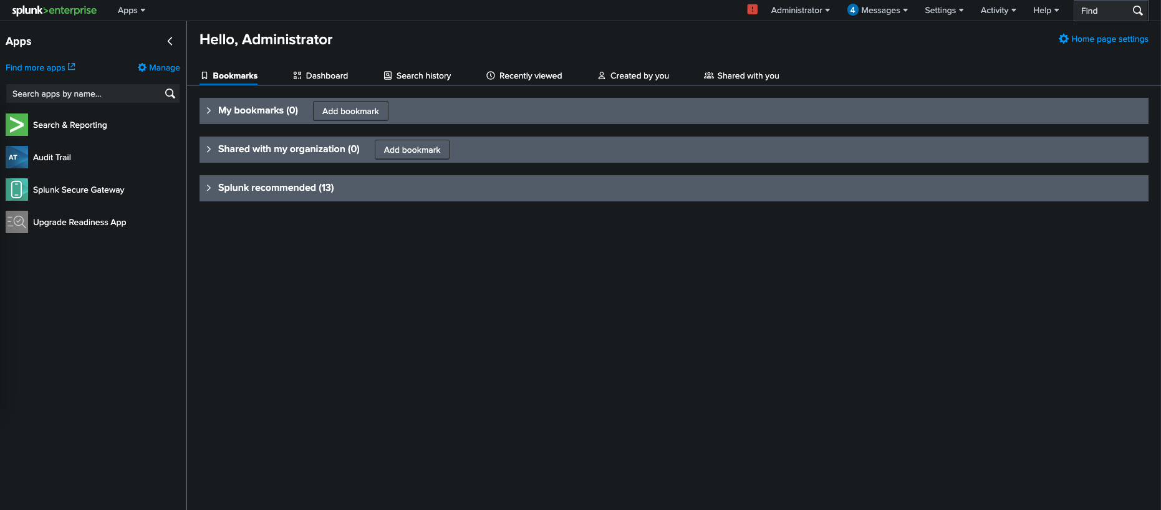The width and height of the screenshot is (1161, 510).
Task: Open the Settings dropdown menu
Action: (x=943, y=10)
